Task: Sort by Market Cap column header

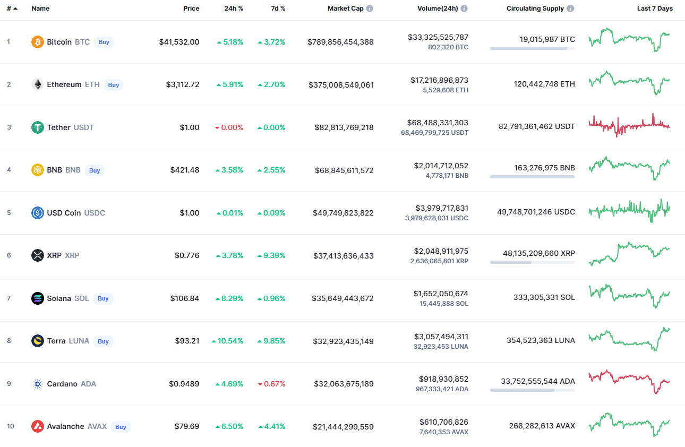Action: click(x=346, y=8)
